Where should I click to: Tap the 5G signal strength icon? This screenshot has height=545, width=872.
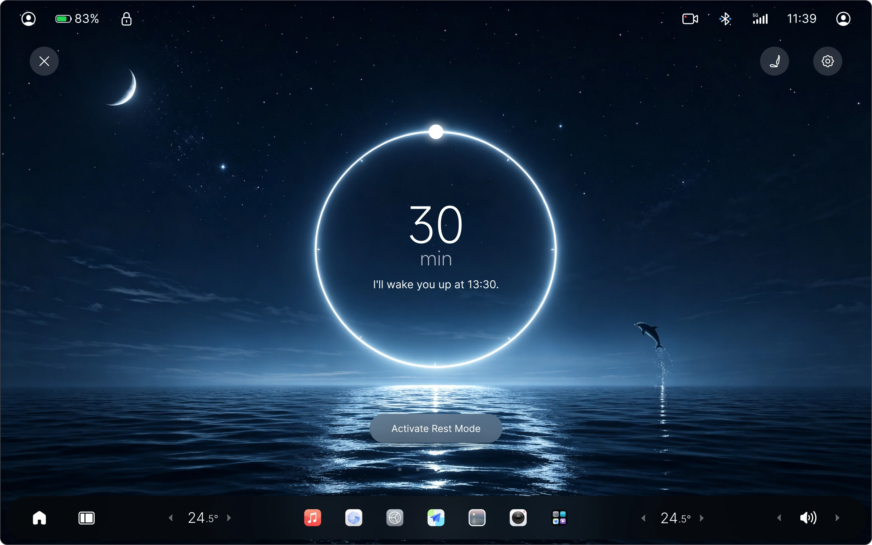point(760,19)
